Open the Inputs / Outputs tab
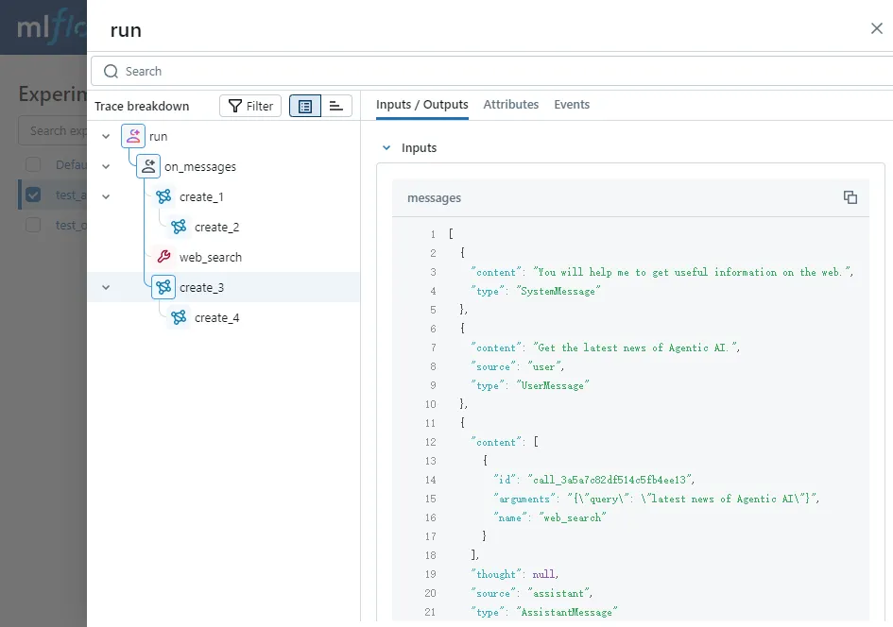 [x=422, y=105]
